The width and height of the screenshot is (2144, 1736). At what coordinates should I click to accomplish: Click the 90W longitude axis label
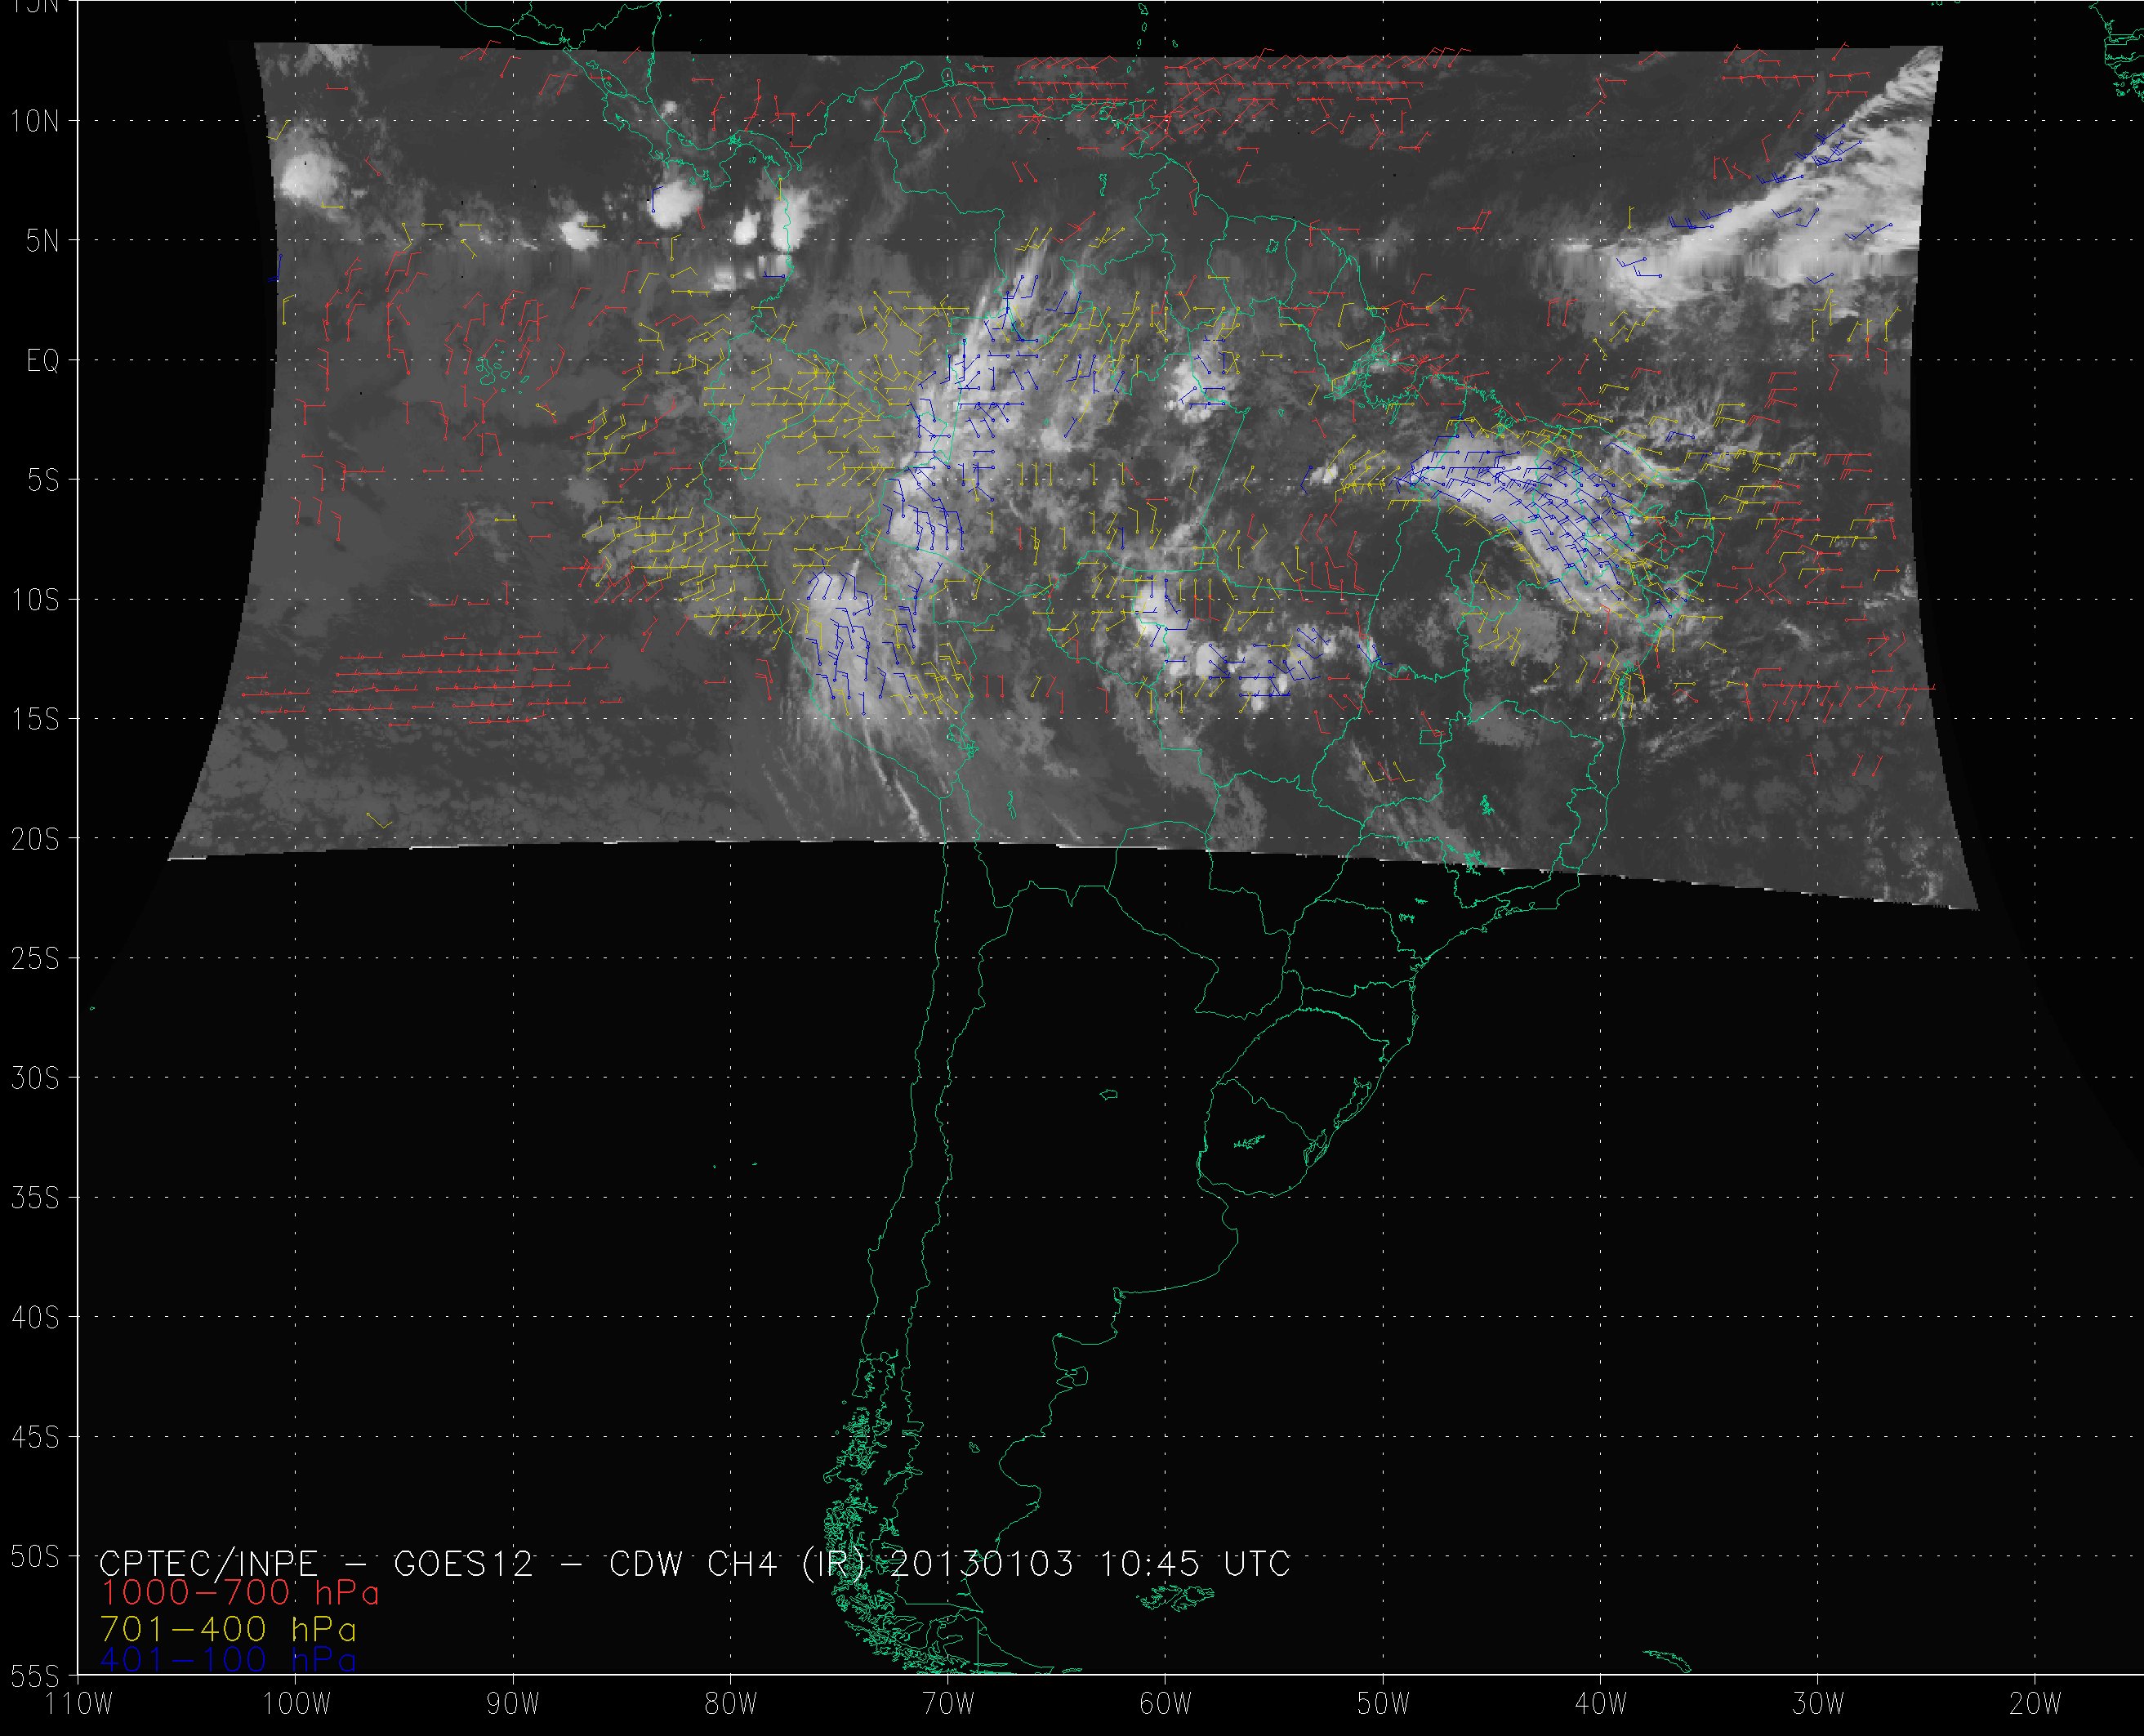click(x=513, y=1704)
